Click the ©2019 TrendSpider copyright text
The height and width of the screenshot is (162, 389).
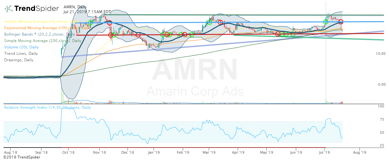coord(22,158)
